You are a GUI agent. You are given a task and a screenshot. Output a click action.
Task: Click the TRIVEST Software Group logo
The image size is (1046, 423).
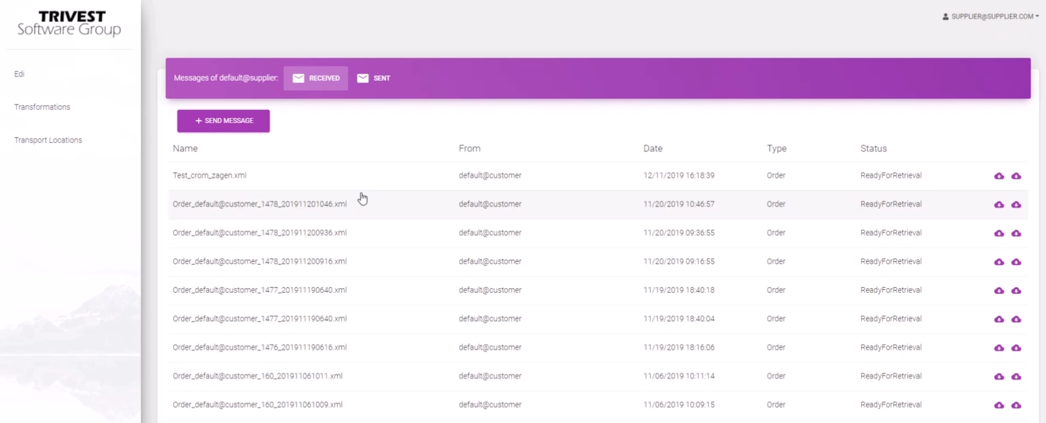69,24
